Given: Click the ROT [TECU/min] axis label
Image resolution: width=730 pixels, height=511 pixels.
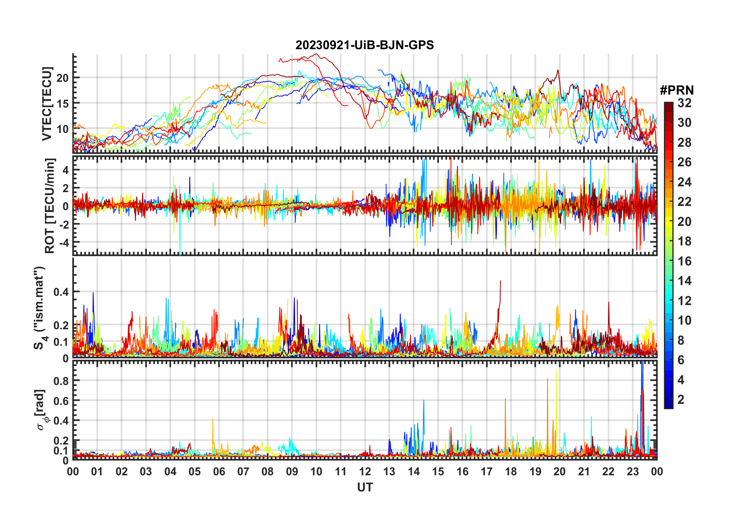Looking at the screenshot, I should pyautogui.click(x=50, y=206).
